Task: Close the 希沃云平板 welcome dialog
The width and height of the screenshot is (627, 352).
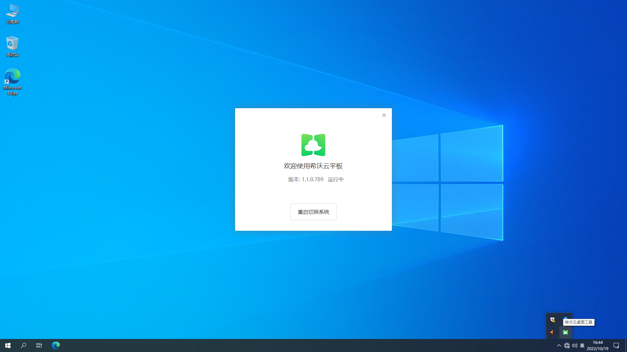Action: point(384,115)
